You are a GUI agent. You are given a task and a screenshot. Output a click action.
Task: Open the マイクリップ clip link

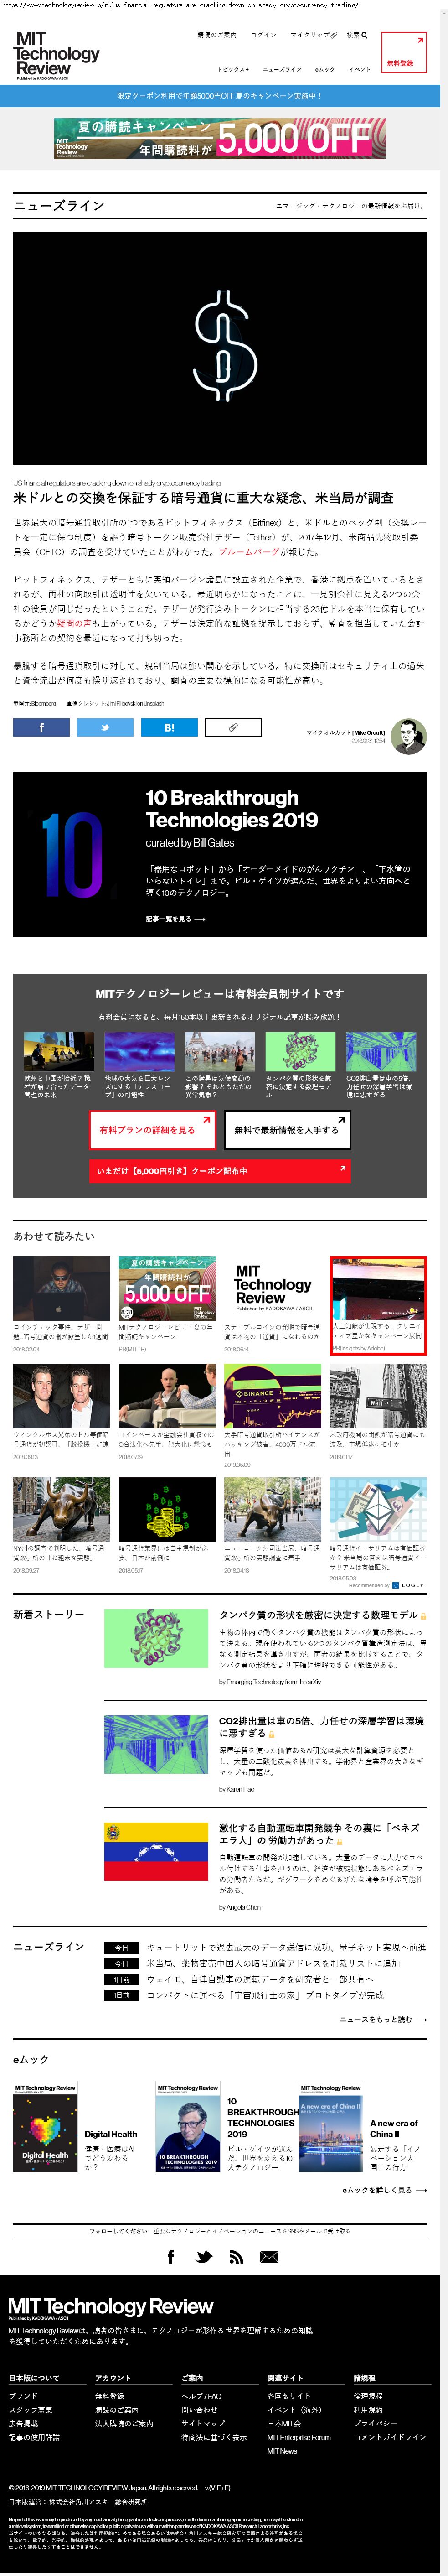313,35
